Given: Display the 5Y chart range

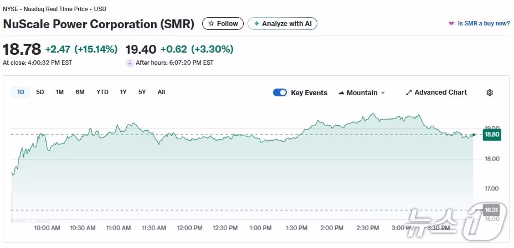Looking at the screenshot, I should 142,92.
